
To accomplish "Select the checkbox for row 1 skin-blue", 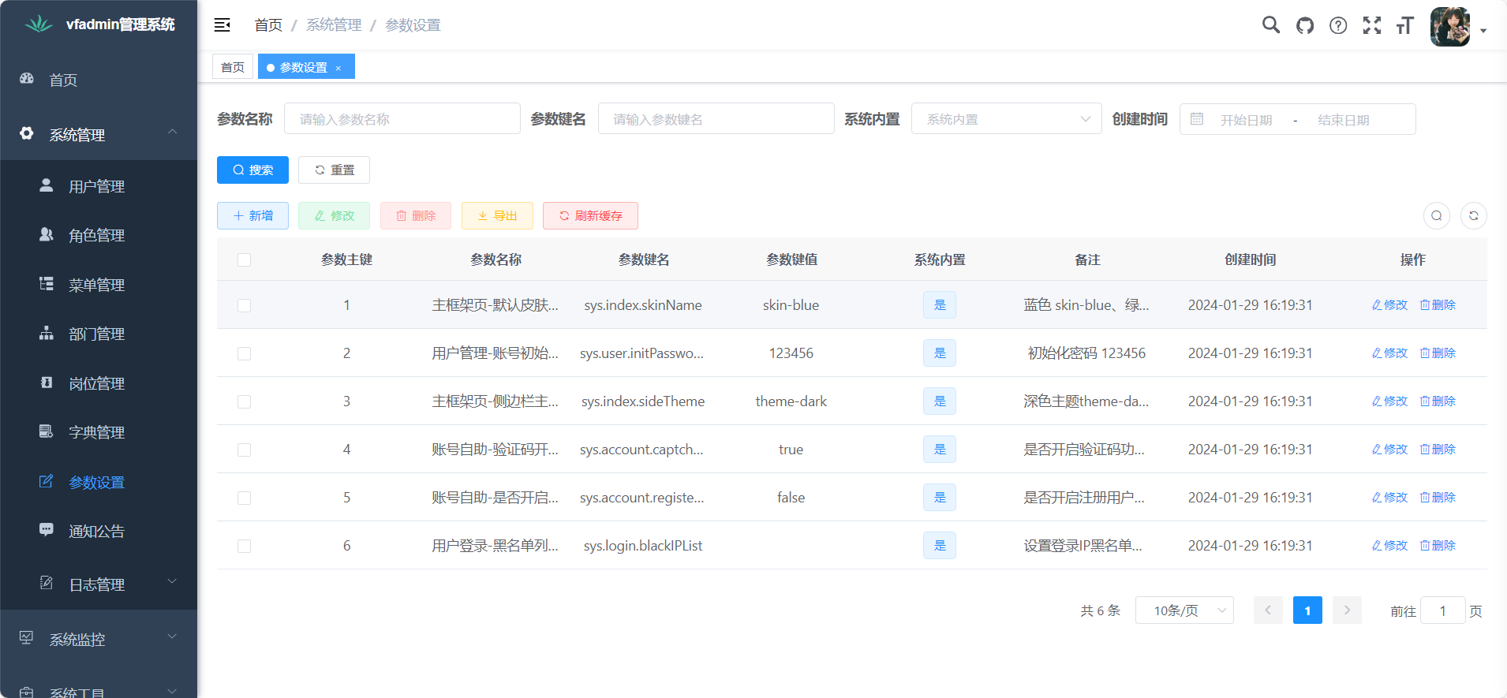I will click(x=245, y=305).
